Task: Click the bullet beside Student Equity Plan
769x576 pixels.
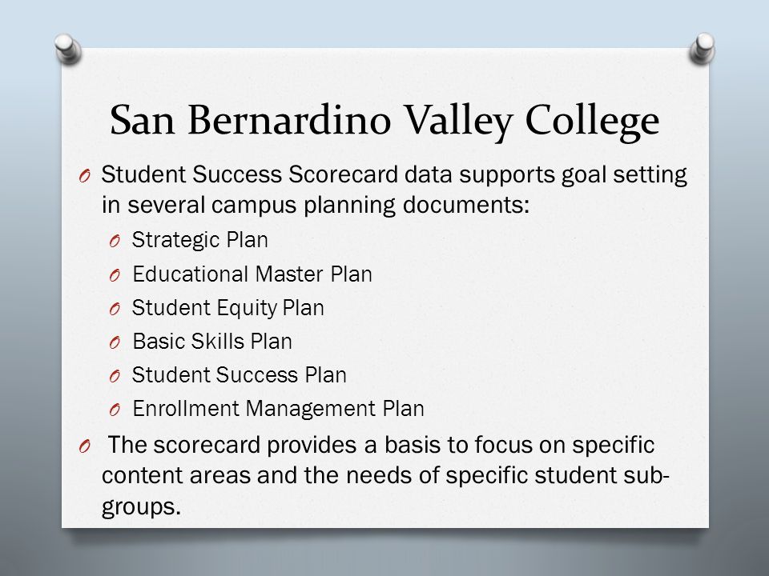Action: [115, 310]
